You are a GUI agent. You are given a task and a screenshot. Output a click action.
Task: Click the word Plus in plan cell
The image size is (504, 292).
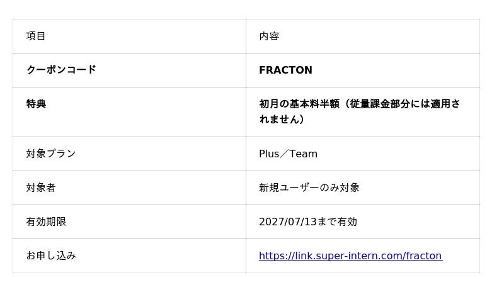(269, 154)
